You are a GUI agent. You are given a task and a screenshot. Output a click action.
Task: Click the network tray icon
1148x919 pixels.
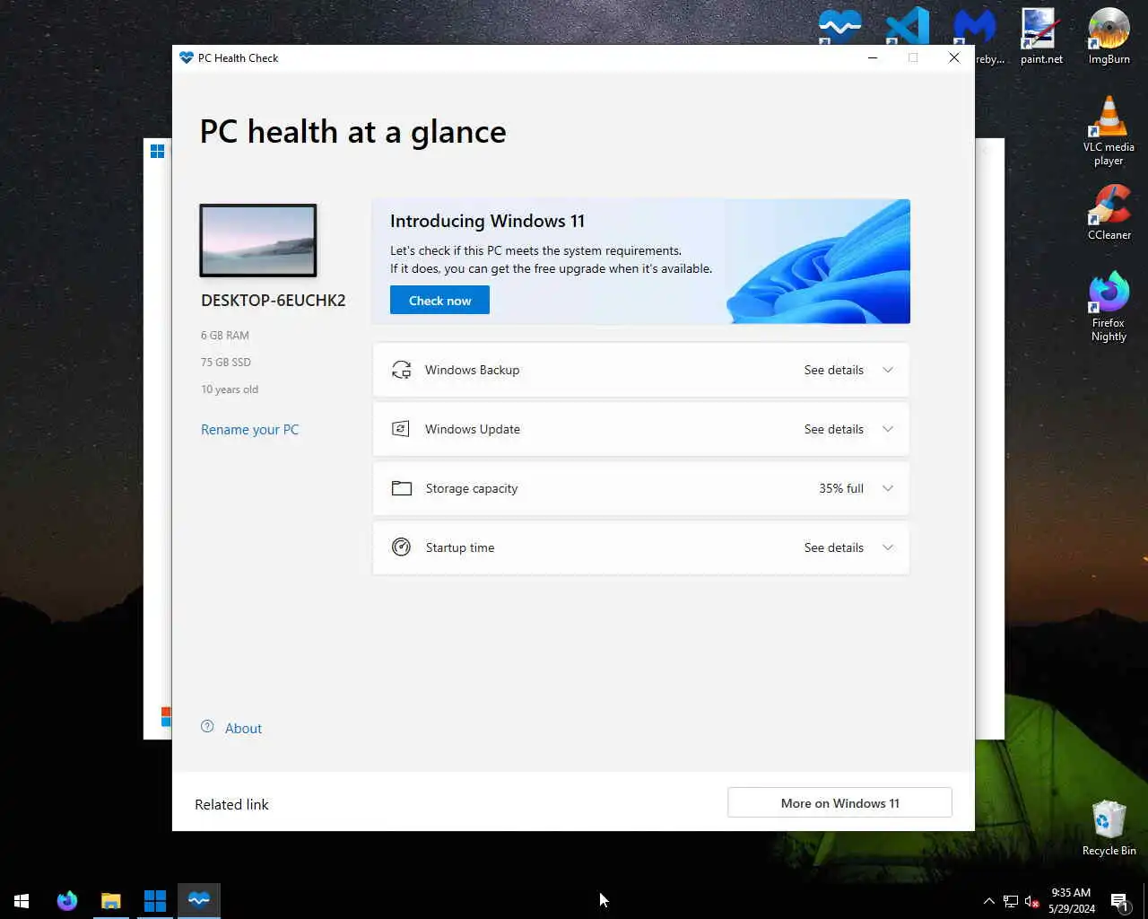coord(1011,901)
